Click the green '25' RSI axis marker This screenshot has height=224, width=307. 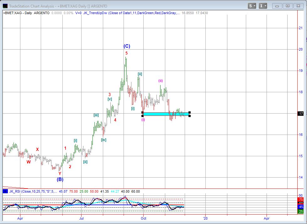pyautogui.click(x=301, y=211)
